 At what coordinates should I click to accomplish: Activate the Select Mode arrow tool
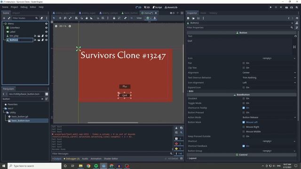pos(54,18)
